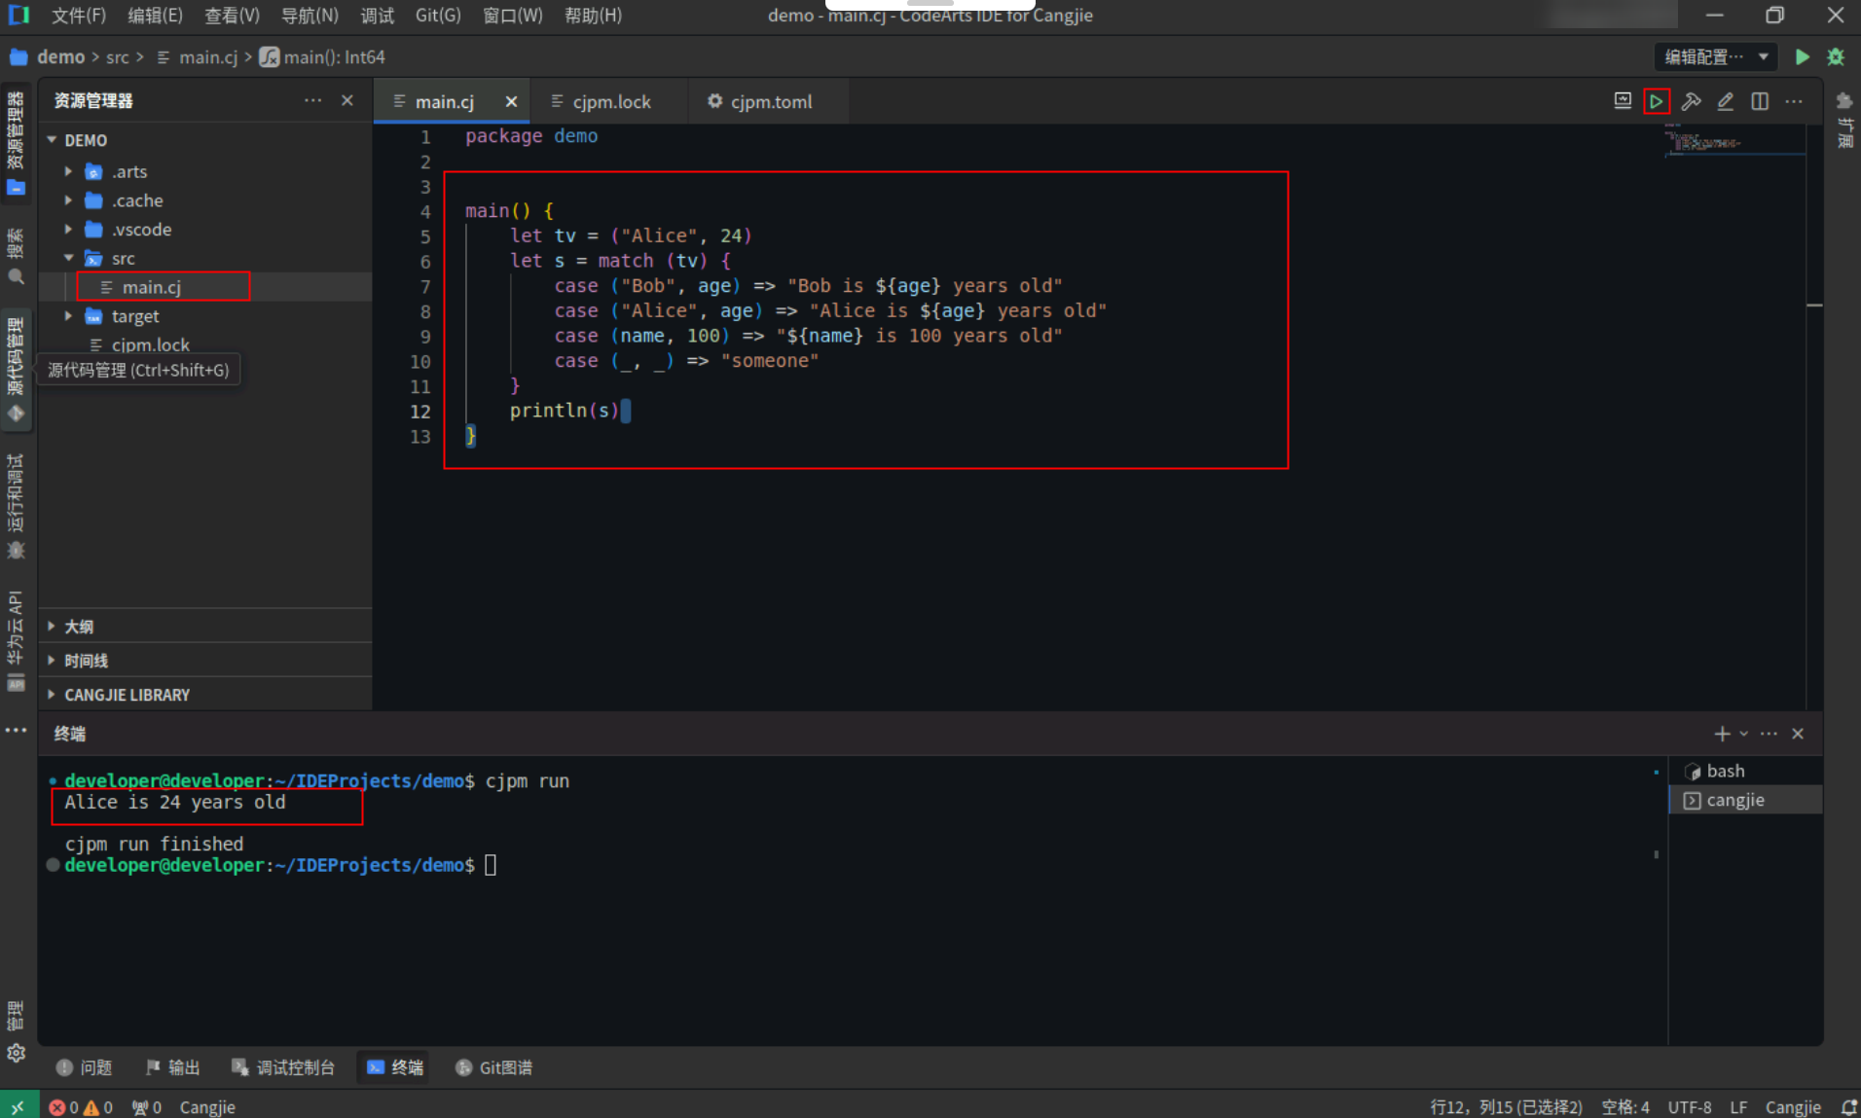Open the Run and Debug sidebar icon
The image size is (1861, 1118).
pyautogui.click(x=16, y=506)
